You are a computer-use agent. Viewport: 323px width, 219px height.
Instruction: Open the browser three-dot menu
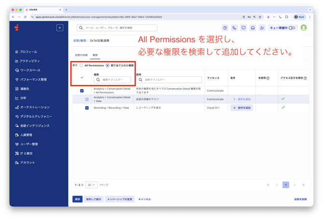coord(310,17)
